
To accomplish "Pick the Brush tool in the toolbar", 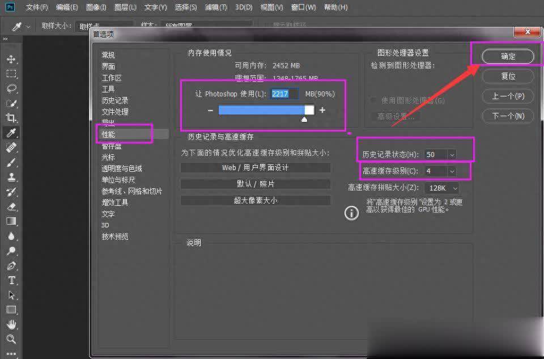I will click(x=11, y=162).
